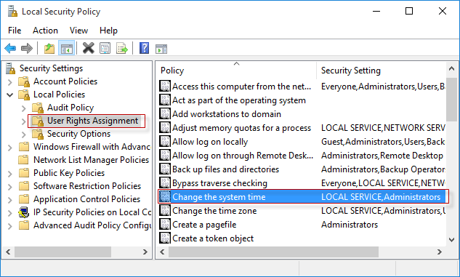Expand the Advanced Audit Policy Configuration node
The height and width of the screenshot is (277, 460).
coord(9,226)
